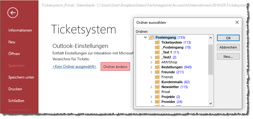Click the folder list scroll-up arrow
The height and width of the screenshot is (119, 253).
tap(210, 38)
